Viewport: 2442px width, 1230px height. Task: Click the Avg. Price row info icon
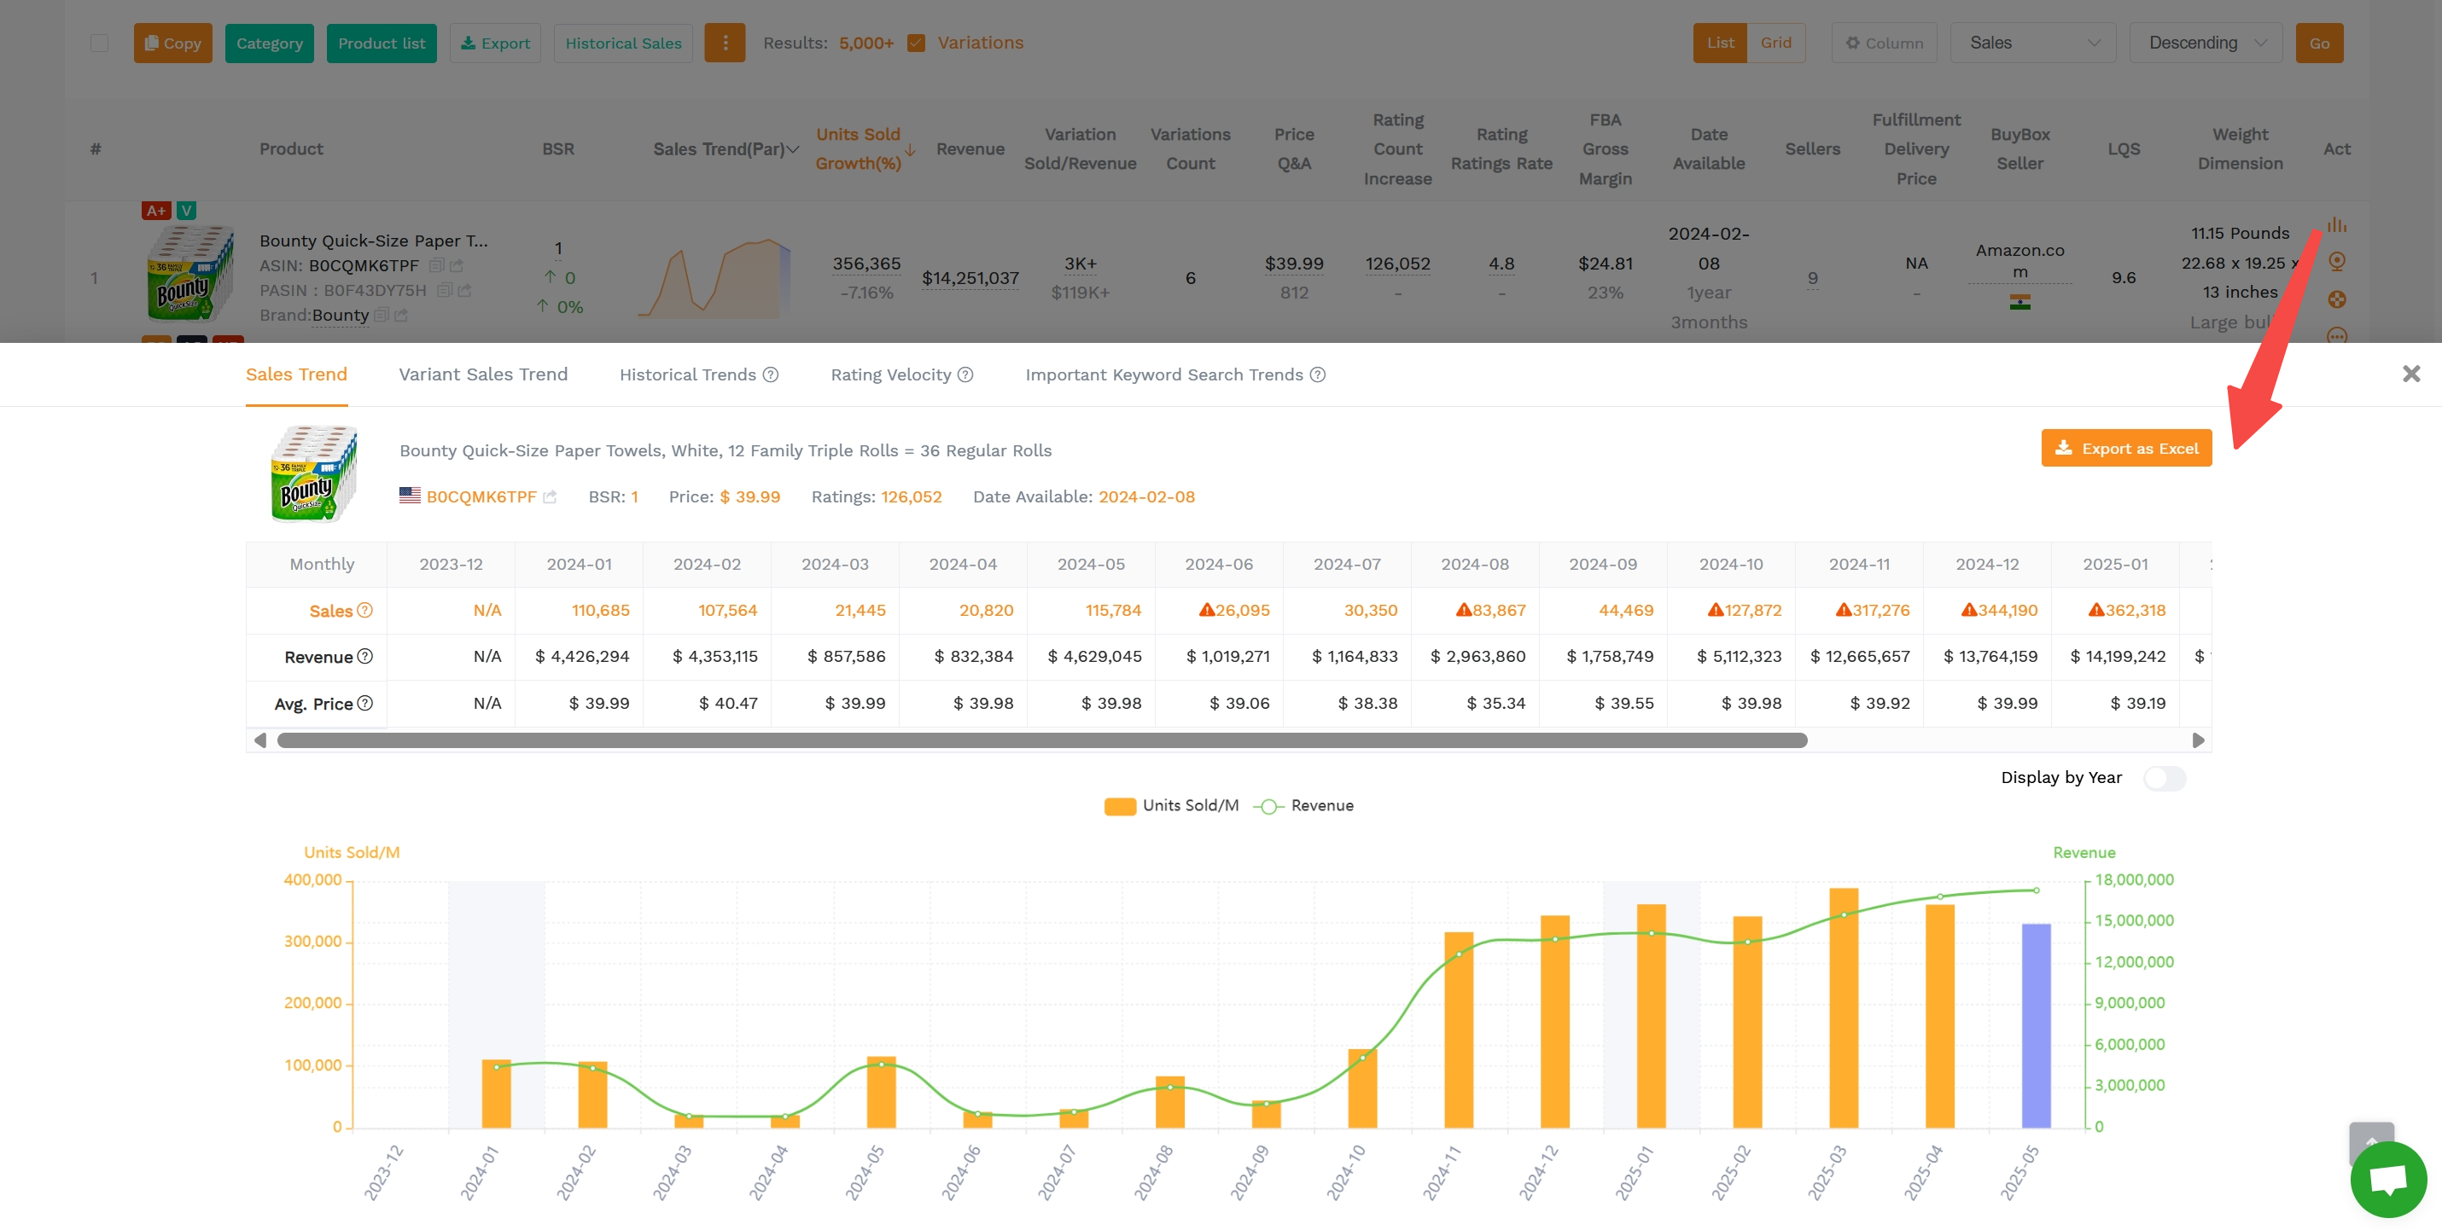[x=365, y=703]
